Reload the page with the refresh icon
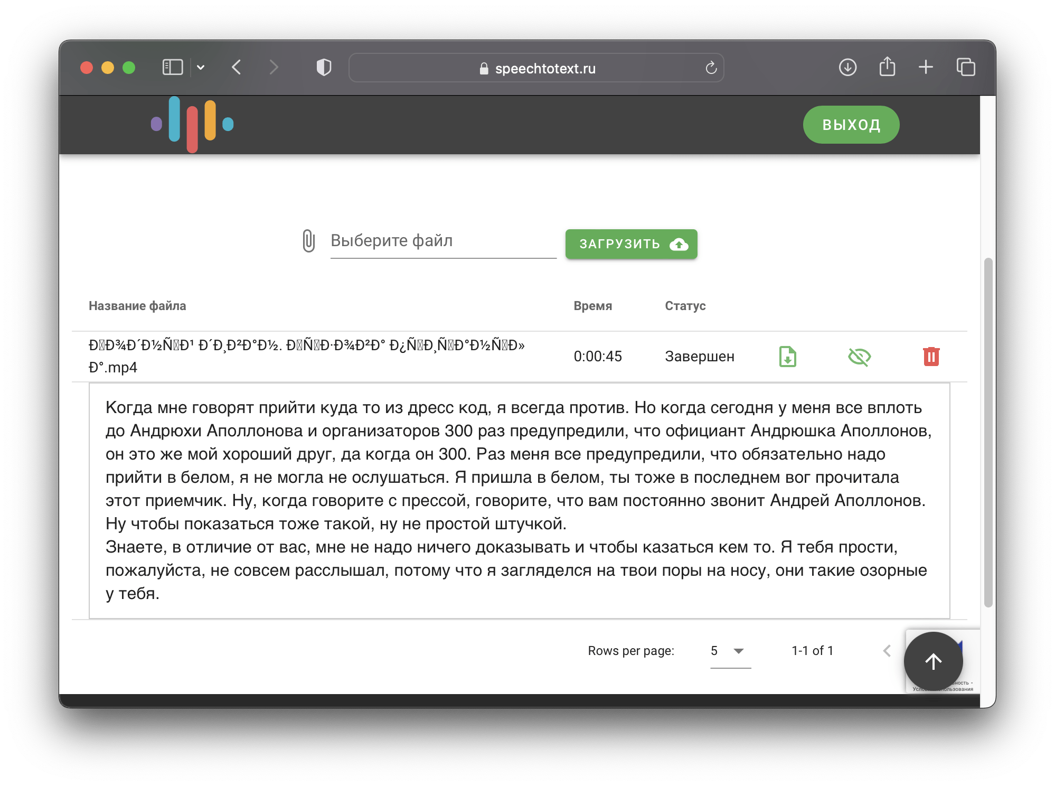 pyautogui.click(x=711, y=68)
